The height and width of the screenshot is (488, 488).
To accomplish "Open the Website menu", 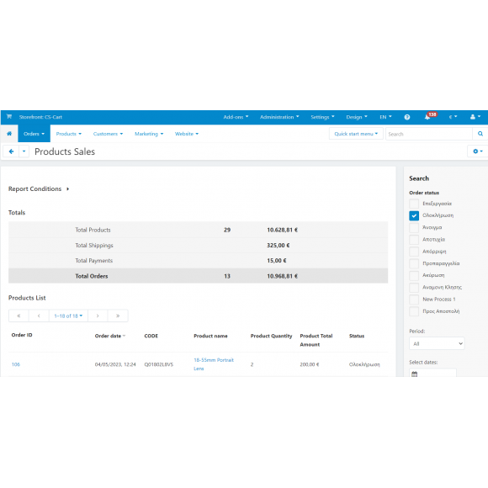I will (187, 134).
